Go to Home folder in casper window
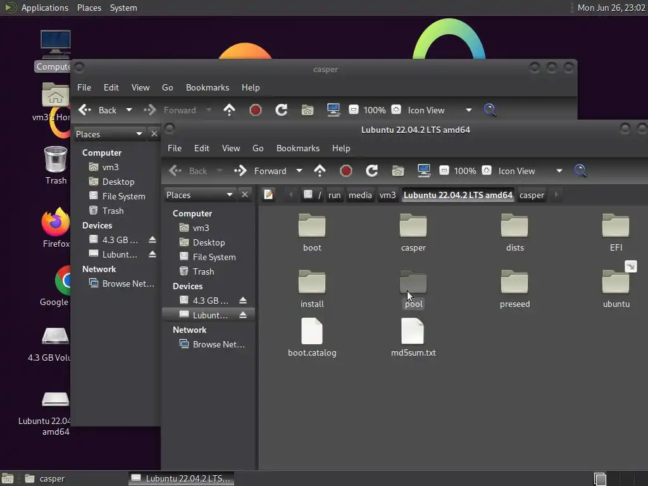Viewport: 648px width, 486px height. click(308, 110)
